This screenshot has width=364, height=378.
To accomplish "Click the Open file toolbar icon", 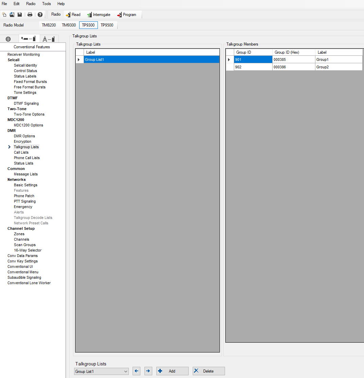I will click(12, 15).
